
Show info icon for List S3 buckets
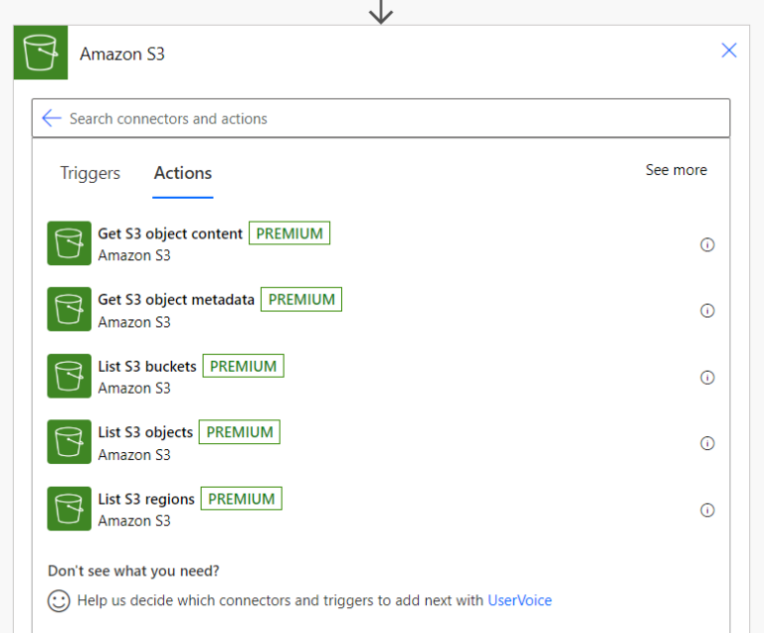(707, 377)
